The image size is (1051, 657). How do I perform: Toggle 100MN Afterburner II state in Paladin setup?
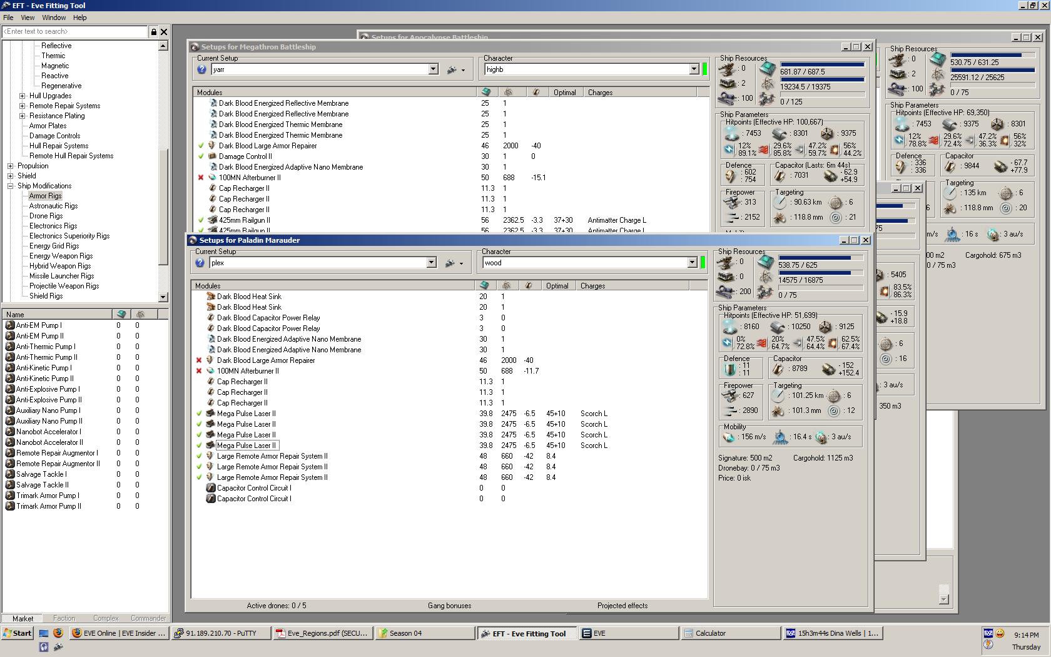199,371
